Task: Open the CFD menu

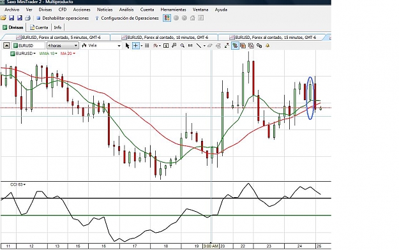Action: [x=63, y=10]
